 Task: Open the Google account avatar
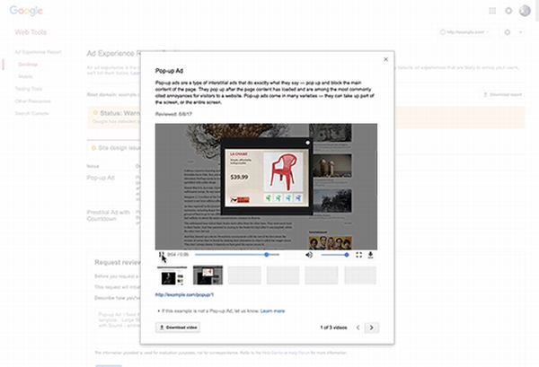526,11
